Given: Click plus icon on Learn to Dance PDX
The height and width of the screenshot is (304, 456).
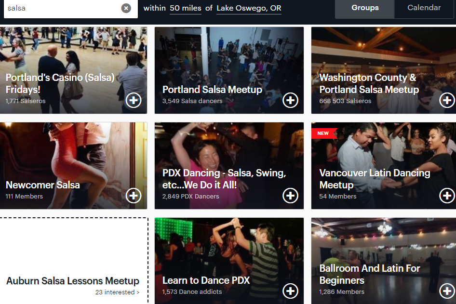Looking at the screenshot, I should (290, 291).
